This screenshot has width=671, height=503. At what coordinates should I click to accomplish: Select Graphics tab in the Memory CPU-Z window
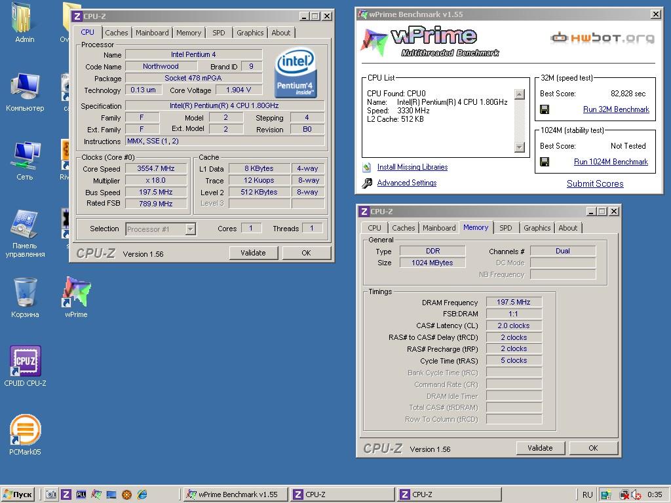(537, 228)
